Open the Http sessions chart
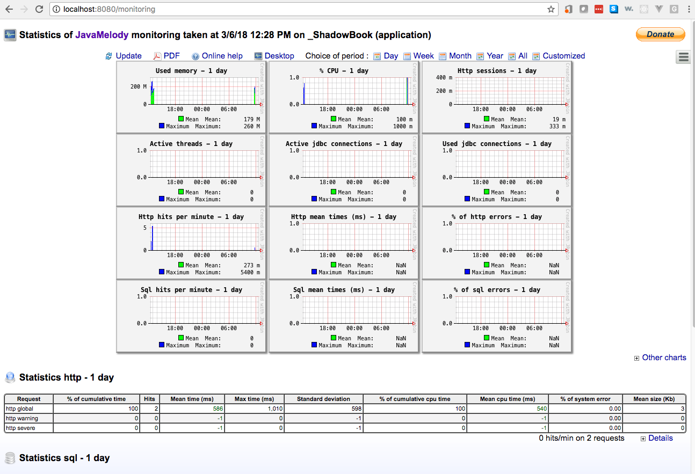This screenshot has width=695, height=474. coord(497,97)
